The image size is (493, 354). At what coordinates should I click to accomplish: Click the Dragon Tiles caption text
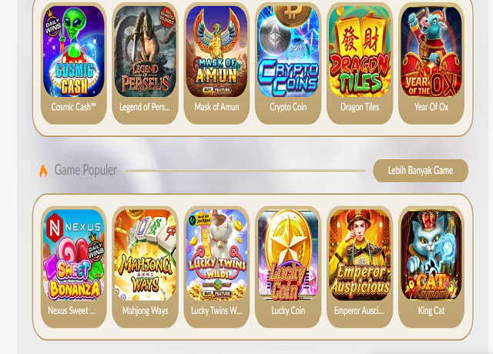pos(360,107)
